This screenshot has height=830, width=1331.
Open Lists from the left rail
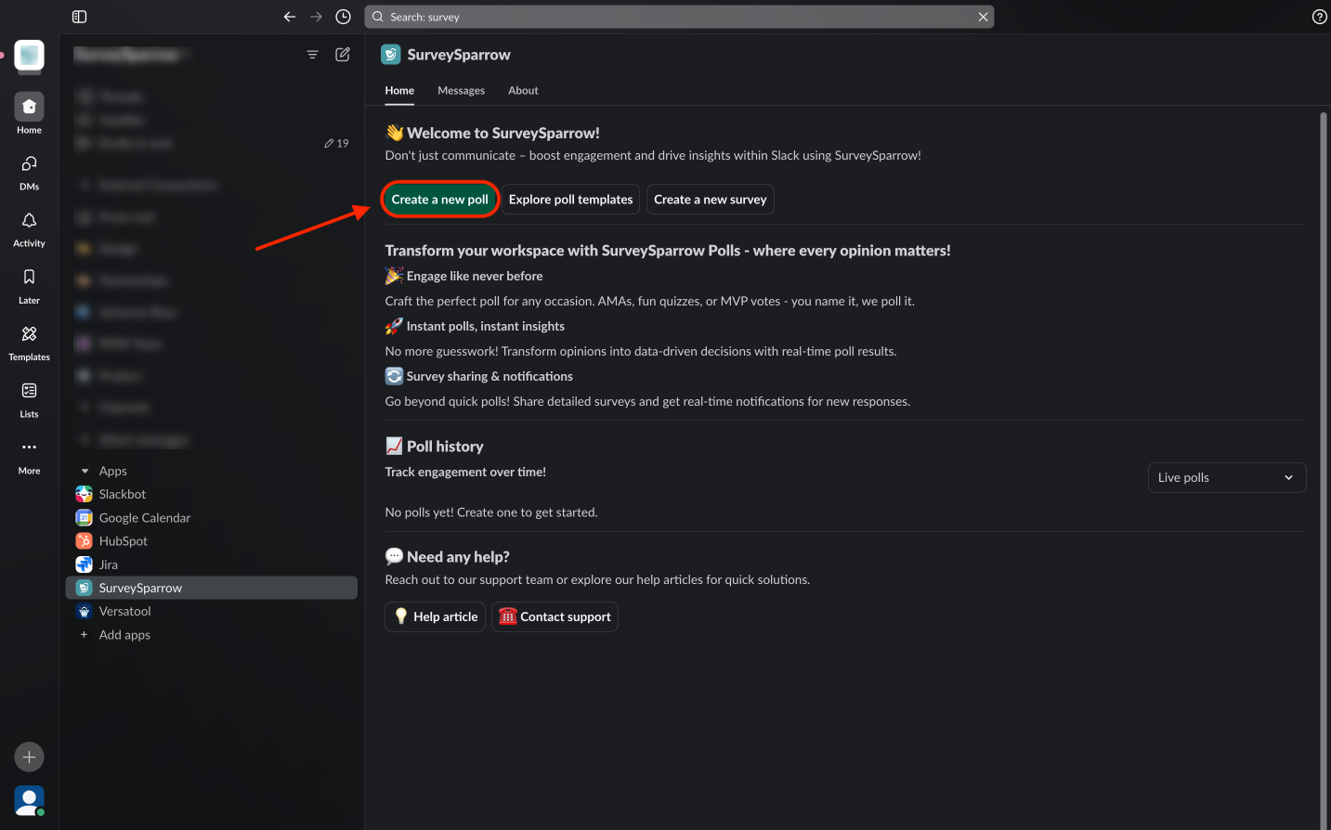(x=29, y=391)
